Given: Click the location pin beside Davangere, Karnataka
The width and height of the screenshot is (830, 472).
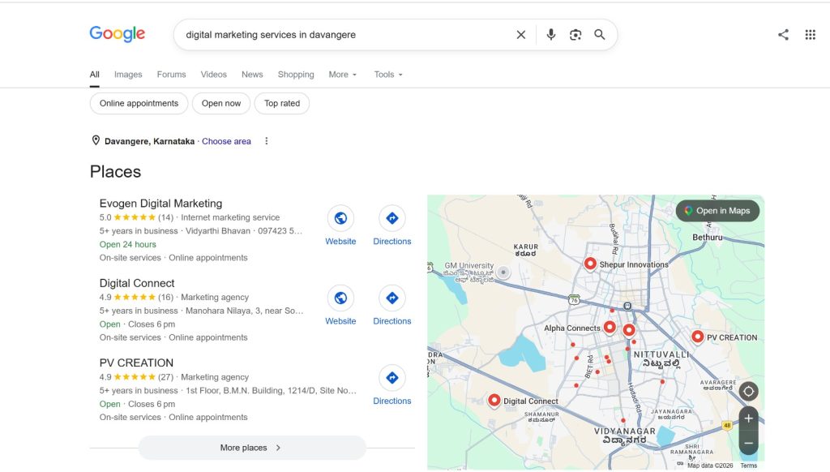Looking at the screenshot, I should [96, 140].
